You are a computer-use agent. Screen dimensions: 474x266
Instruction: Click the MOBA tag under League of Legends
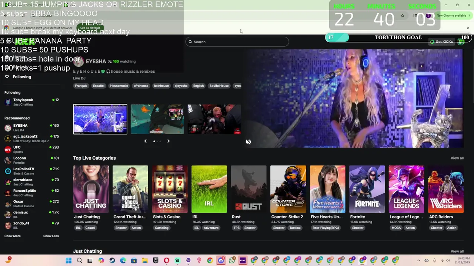point(396,228)
